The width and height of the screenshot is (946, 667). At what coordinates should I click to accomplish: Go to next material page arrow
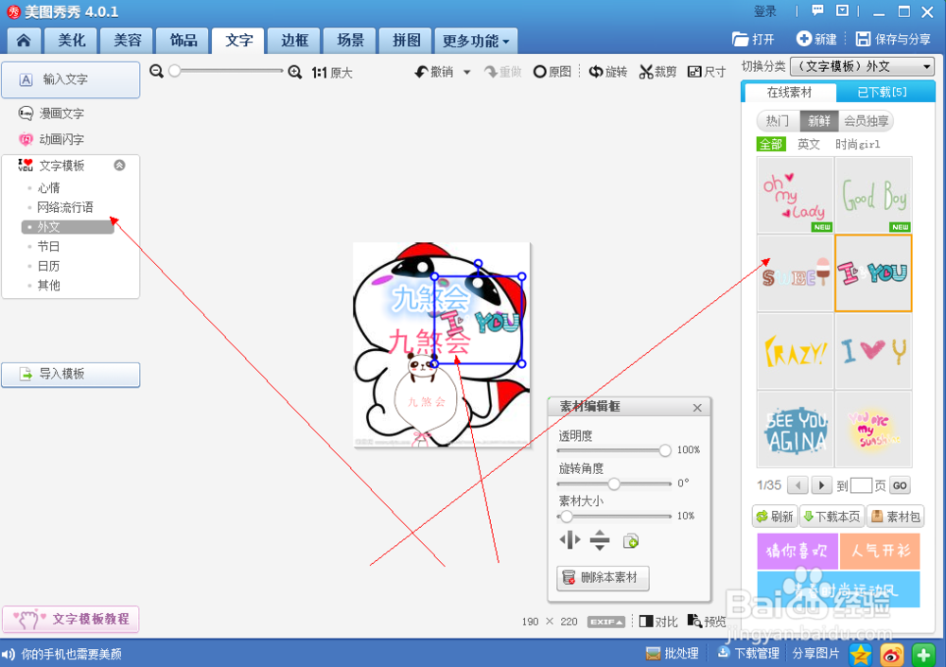pos(822,485)
